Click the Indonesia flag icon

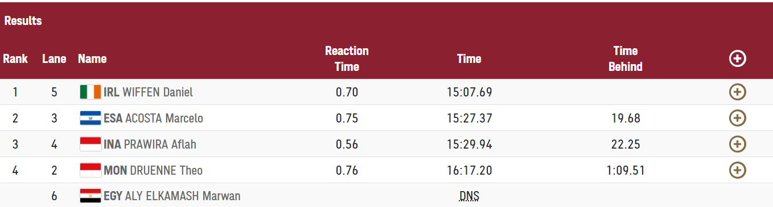[x=91, y=144]
